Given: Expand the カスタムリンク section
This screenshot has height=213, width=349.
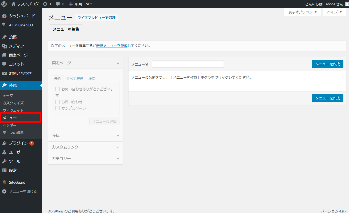Looking at the screenshot, I should click(x=86, y=147).
